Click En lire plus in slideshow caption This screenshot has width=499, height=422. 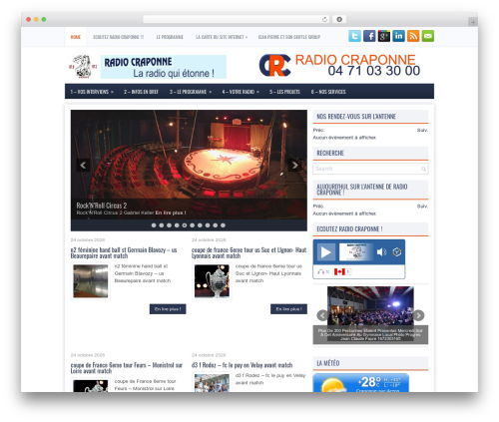[171, 212]
